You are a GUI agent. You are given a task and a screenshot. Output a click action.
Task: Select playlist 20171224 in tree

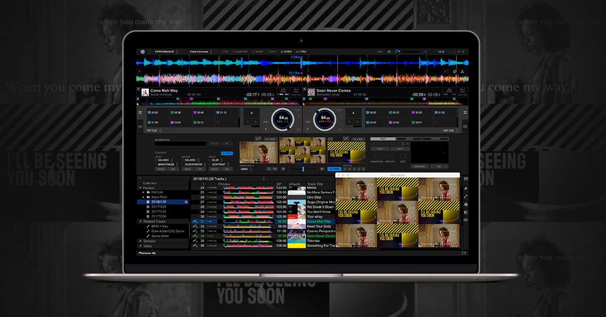click(159, 206)
